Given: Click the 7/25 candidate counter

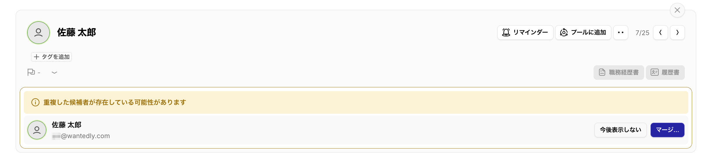Looking at the screenshot, I should [x=642, y=33].
